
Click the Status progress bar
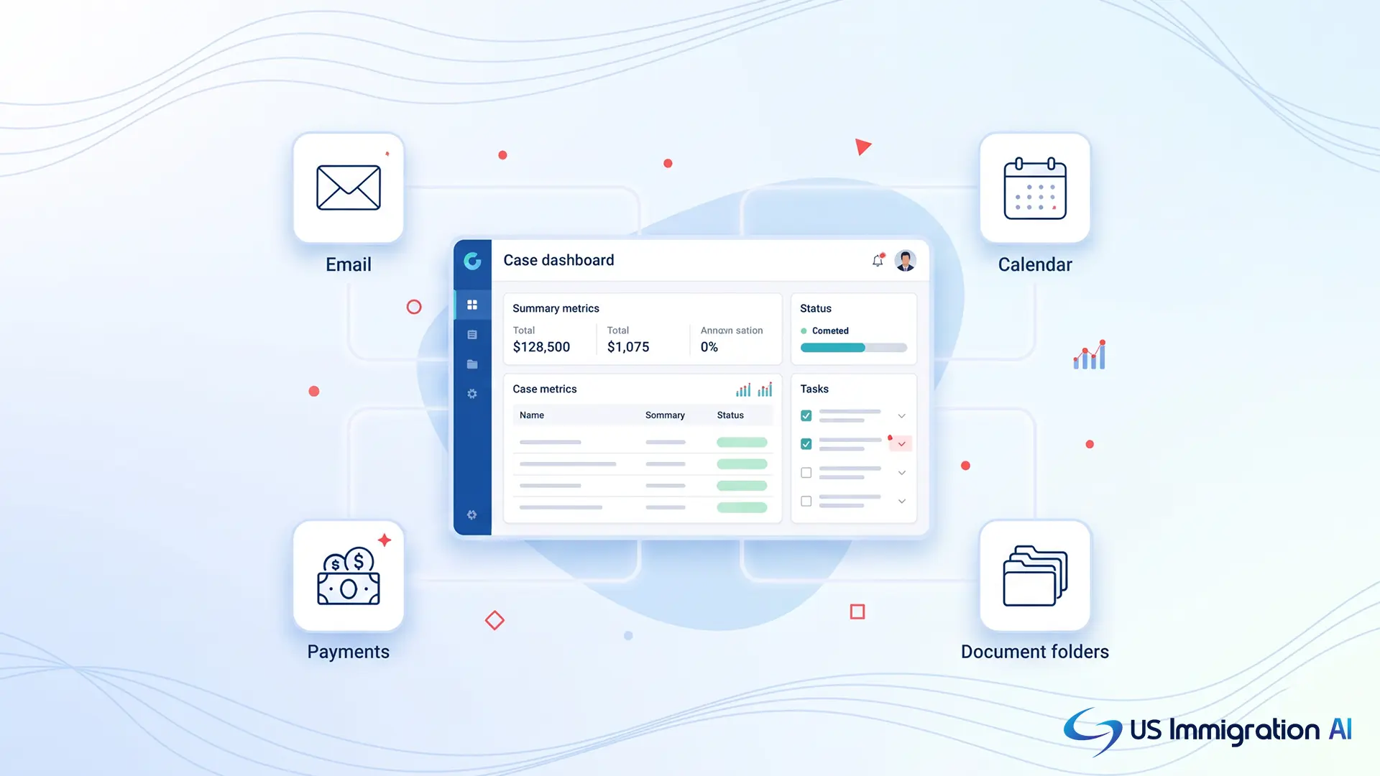click(854, 348)
